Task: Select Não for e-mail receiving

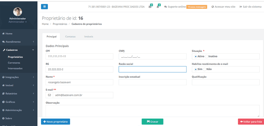Action: pos(205,69)
